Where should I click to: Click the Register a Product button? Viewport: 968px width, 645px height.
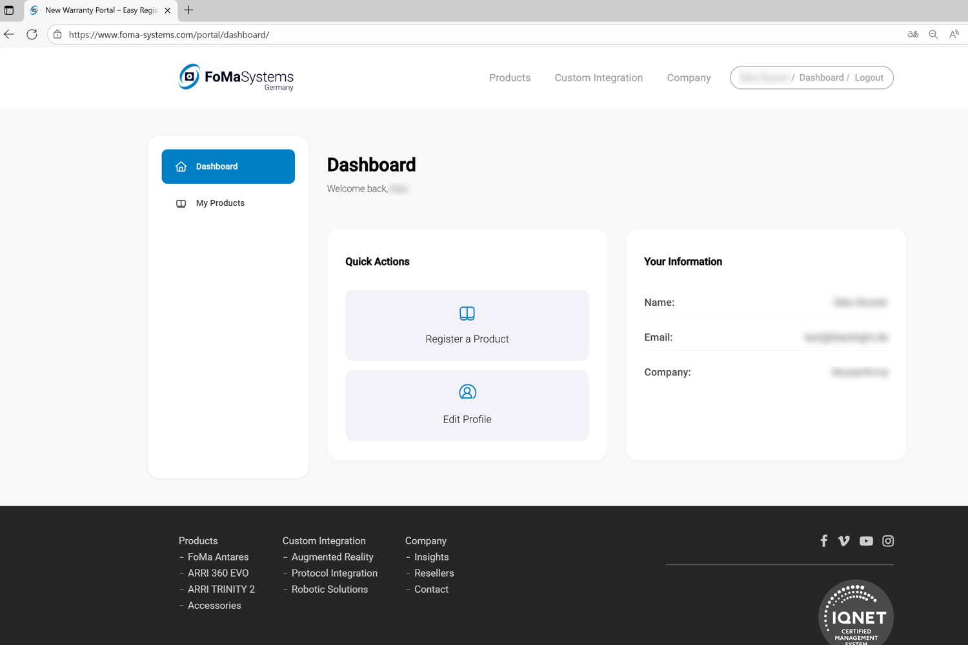tap(467, 325)
